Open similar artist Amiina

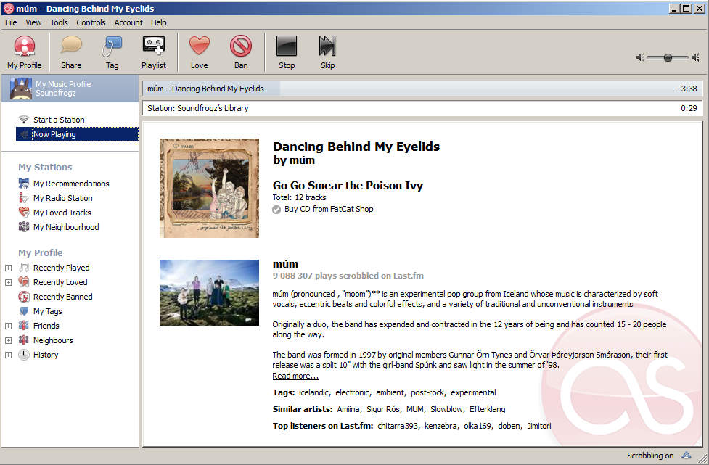(348, 409)
